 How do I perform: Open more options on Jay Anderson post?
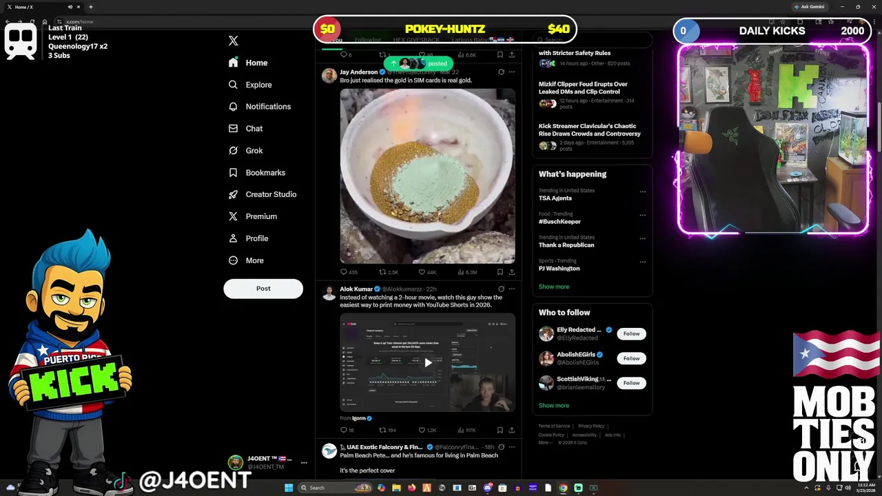tap(511, 72)
